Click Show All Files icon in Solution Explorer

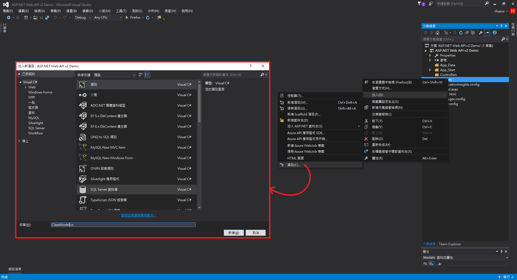tap(473, 33)
